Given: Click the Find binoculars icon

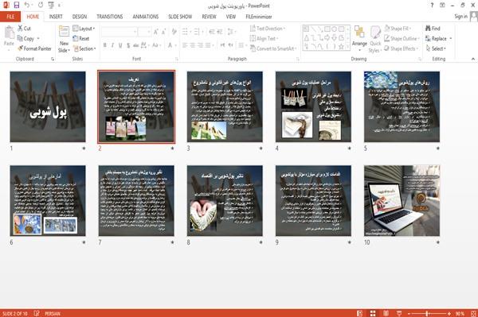Looking at the screenshot, I should 429,29.
